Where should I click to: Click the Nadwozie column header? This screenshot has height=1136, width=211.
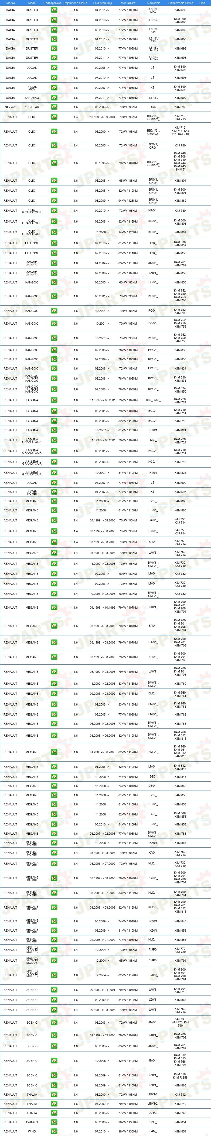pyautogui.click(x=154, y=3)
